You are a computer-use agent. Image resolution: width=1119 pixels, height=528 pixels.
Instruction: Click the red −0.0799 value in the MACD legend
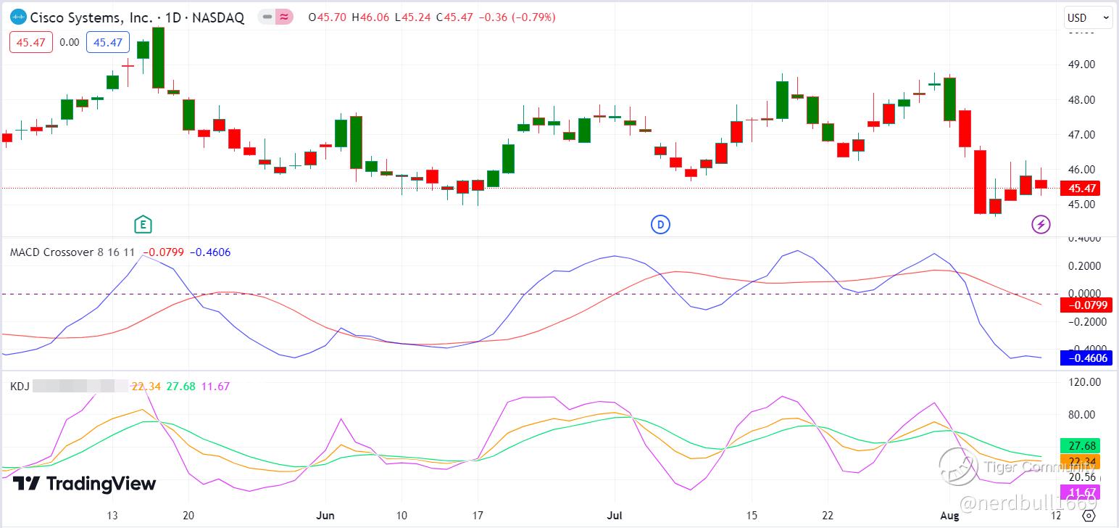coord(164,252)
